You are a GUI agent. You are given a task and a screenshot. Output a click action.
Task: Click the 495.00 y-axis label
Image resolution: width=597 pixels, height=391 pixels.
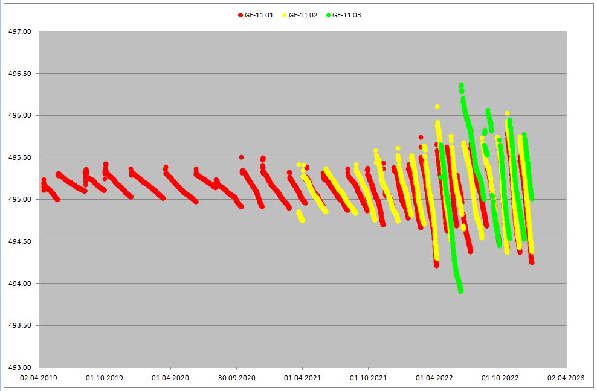click(22, 199)
